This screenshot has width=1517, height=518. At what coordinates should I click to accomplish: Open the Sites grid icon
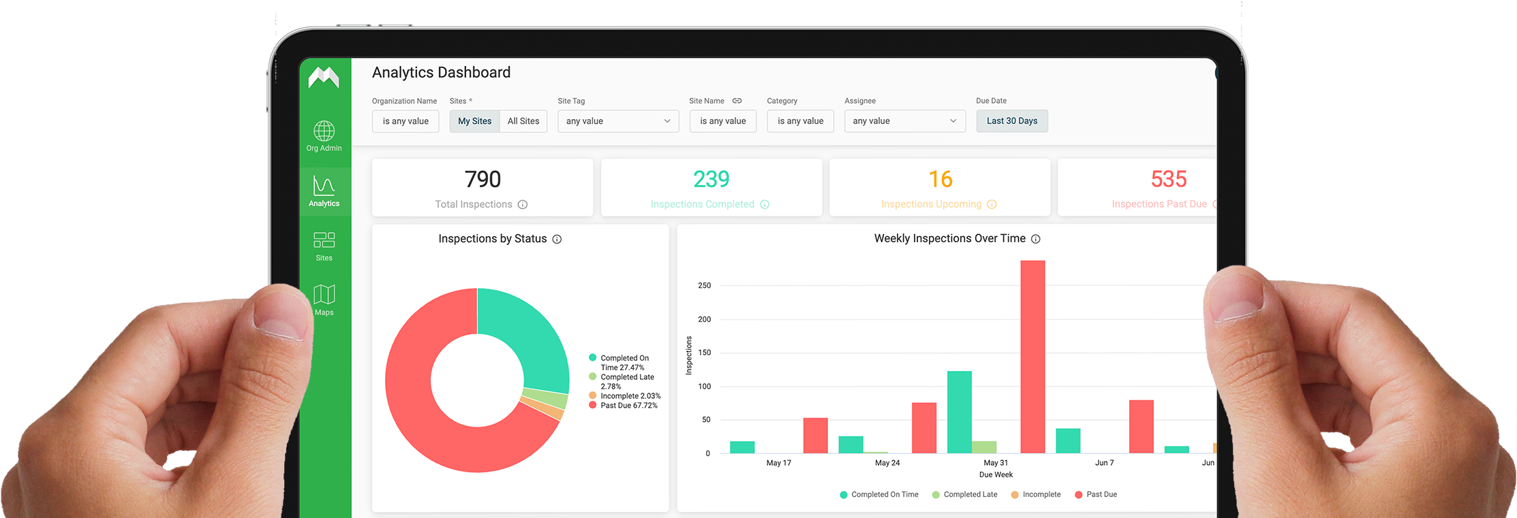[x=324, y=240]
